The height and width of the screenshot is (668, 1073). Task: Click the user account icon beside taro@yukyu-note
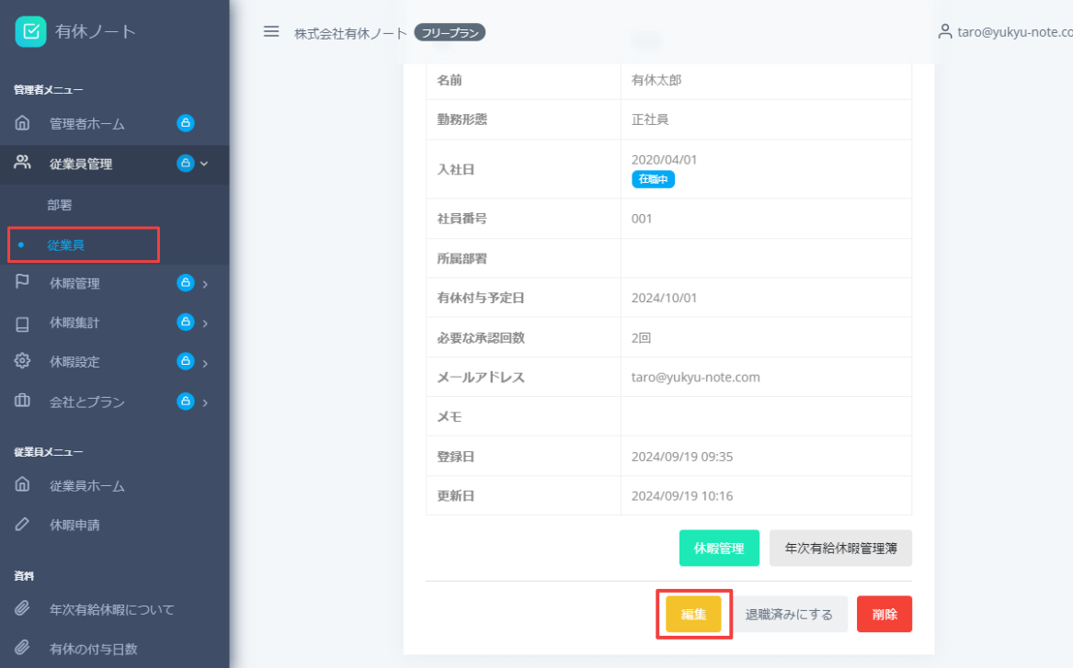click(x=944, y=30)
